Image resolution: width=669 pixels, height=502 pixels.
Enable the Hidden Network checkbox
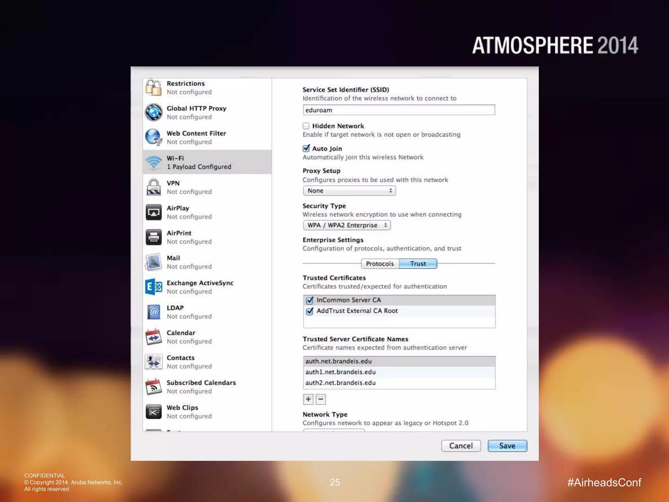(306, 126)
